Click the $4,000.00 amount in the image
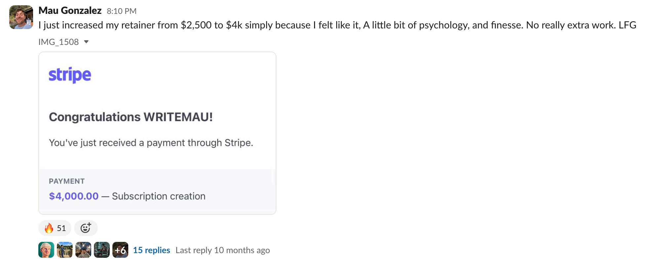 point(74,196)
